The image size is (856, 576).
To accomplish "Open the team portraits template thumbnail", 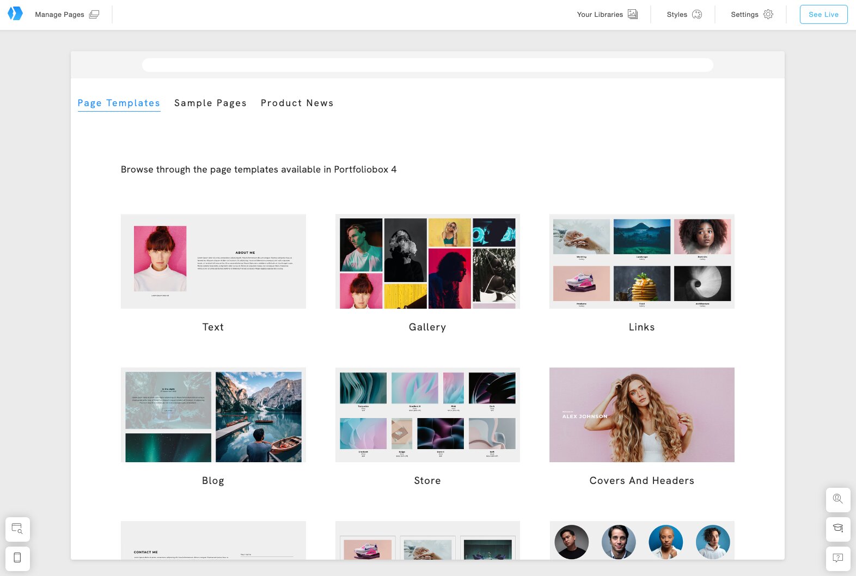I will tap(642, 540).
